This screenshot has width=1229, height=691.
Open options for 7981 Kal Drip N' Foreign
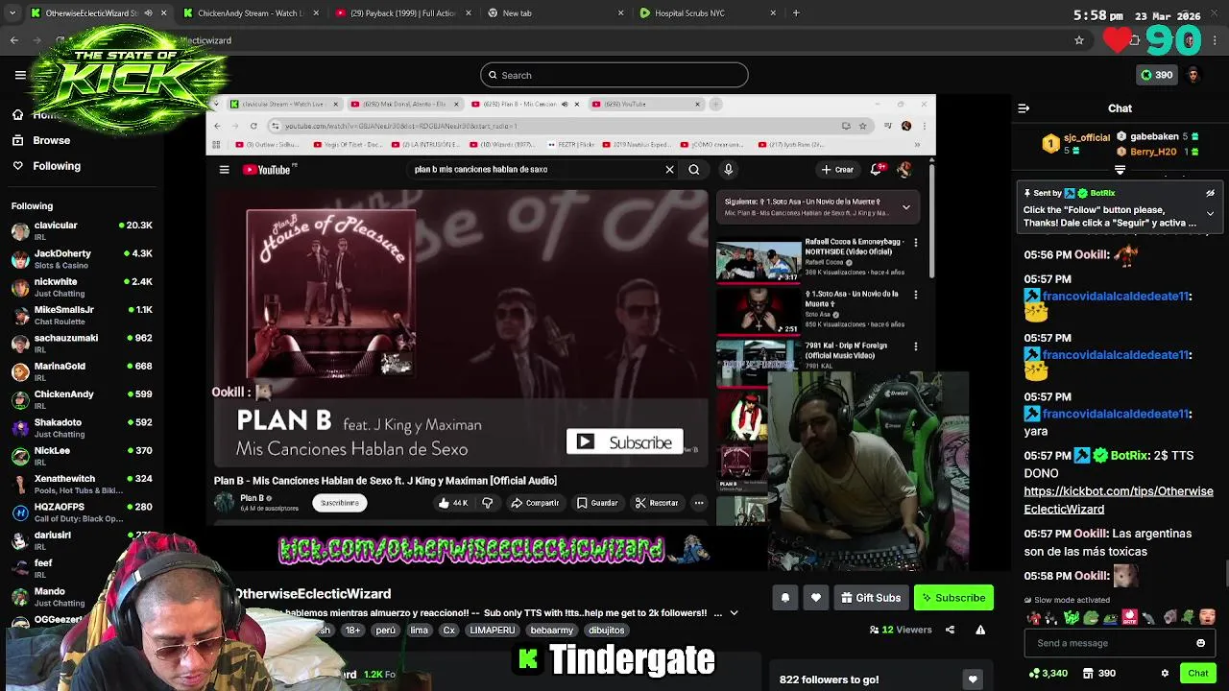pyautogui.click(x=915, y=346)
